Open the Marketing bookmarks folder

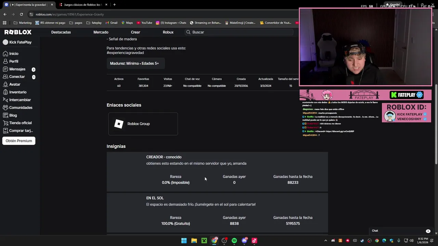pos(23,23)
